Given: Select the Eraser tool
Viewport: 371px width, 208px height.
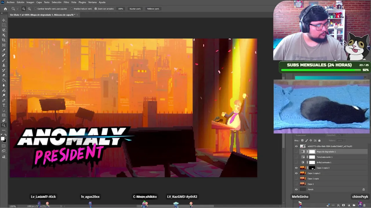Looking at the screenshot, I should (x=4, y=75).
